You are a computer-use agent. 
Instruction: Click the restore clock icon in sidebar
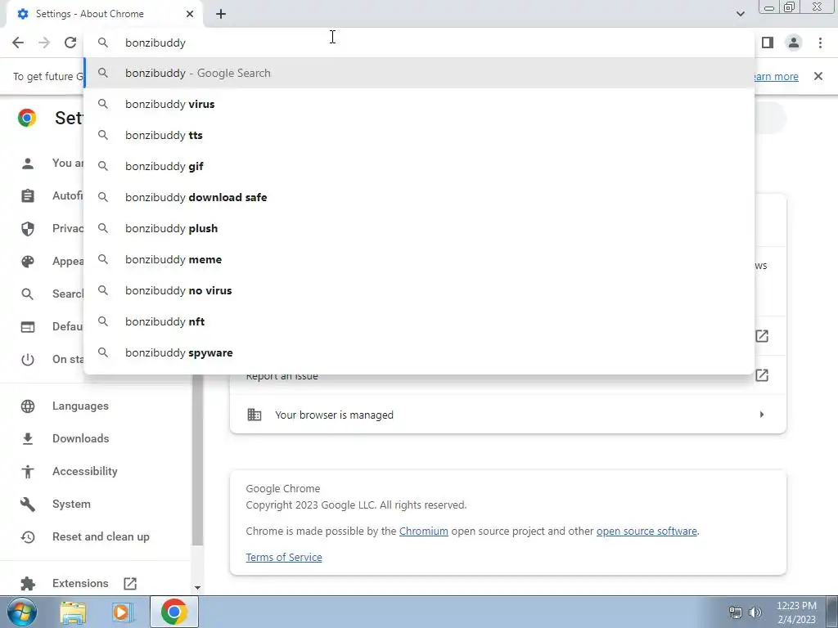27,537
